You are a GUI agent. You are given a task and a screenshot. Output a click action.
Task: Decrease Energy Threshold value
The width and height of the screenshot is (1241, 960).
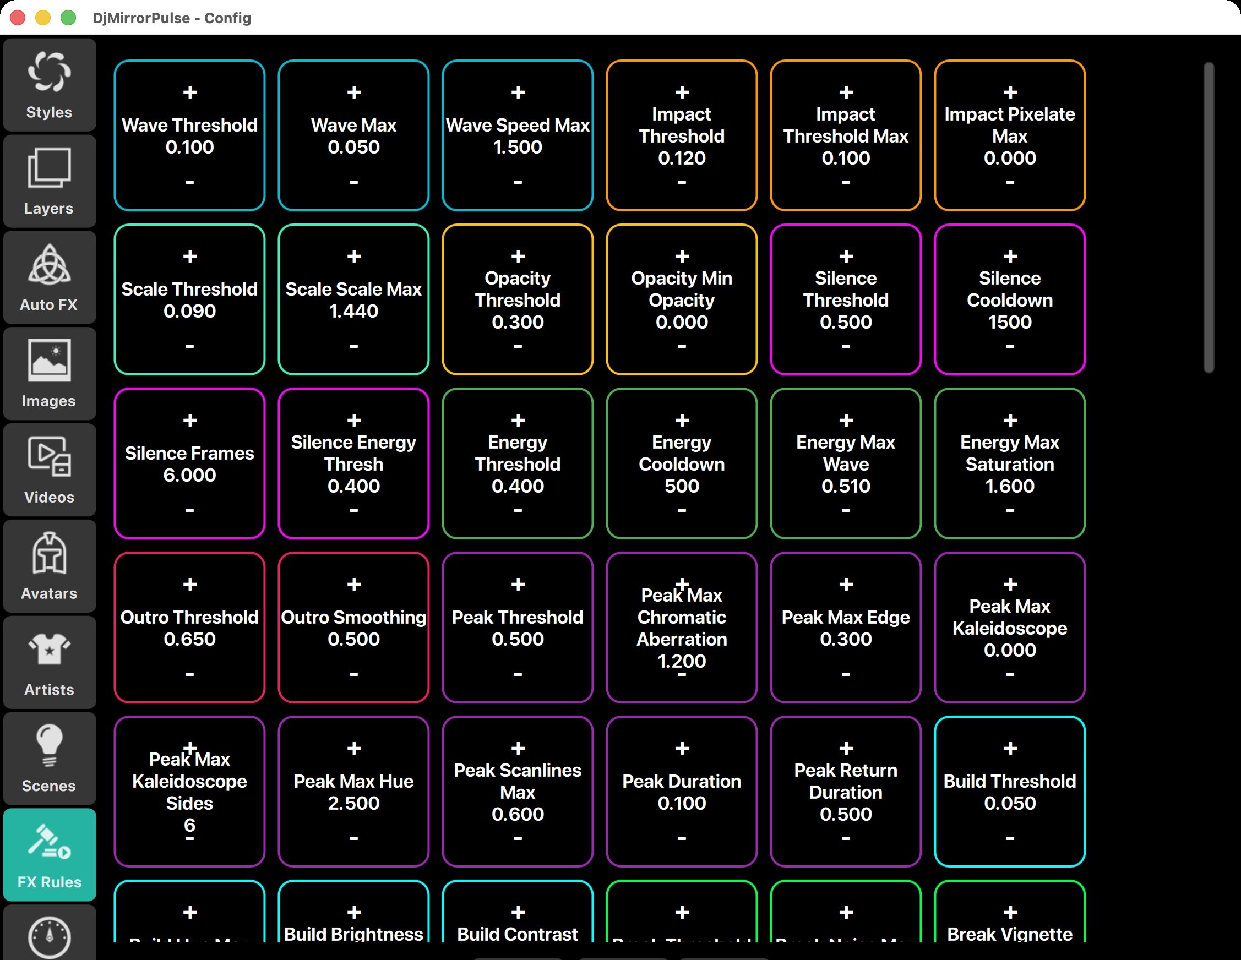518,510
